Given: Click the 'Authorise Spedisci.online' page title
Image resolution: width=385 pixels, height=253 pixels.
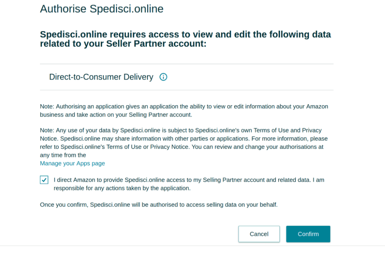Looking at the screenshot, I should tap(102, 9).
